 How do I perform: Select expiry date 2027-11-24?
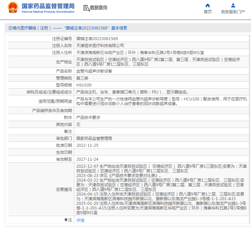tap(87, 159)
